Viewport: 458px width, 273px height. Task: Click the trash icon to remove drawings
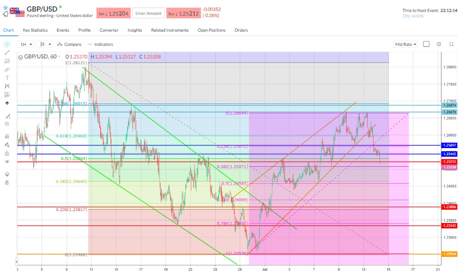pos(7,182)
